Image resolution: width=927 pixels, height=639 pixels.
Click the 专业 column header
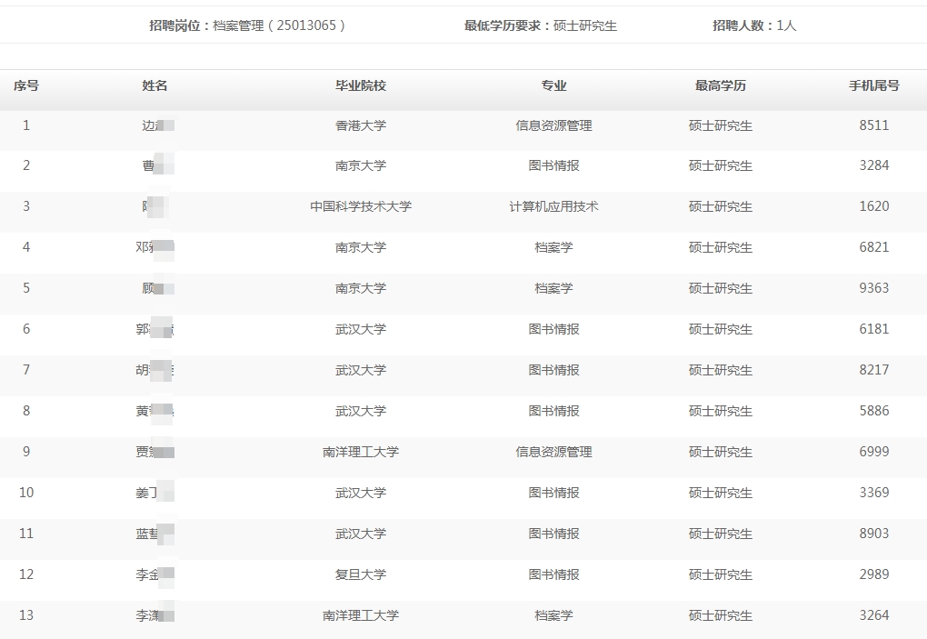point(553,85)
